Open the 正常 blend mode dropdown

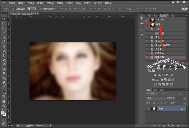pos(155,98)
